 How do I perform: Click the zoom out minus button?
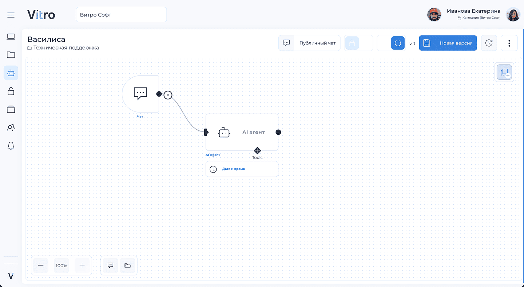(41, 266)
